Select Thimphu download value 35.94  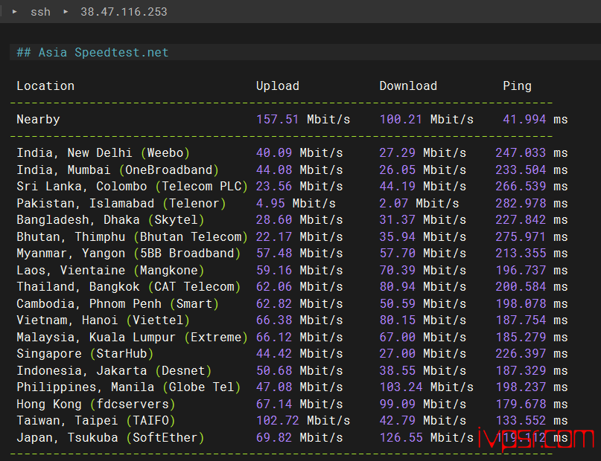tap(397, 236)
